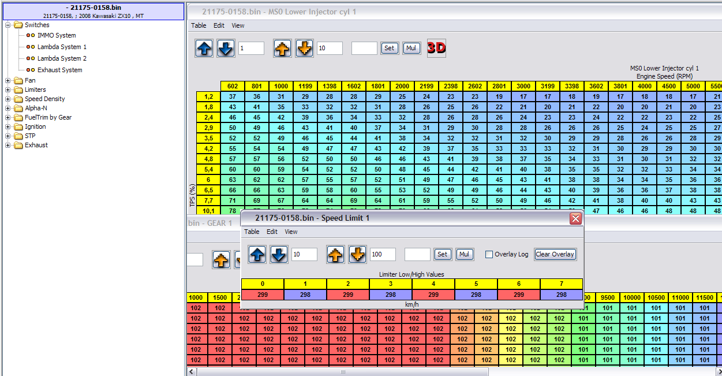Click blue down arrow in MS0 Lower Injector window
The height and width of the screenshot is (376, 722).
point(226,49)
